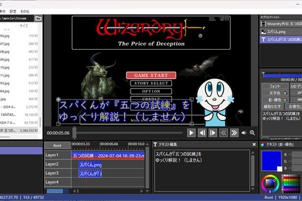Select Layer3 header in timeline

pyautogui.click(x=58, y=173)
